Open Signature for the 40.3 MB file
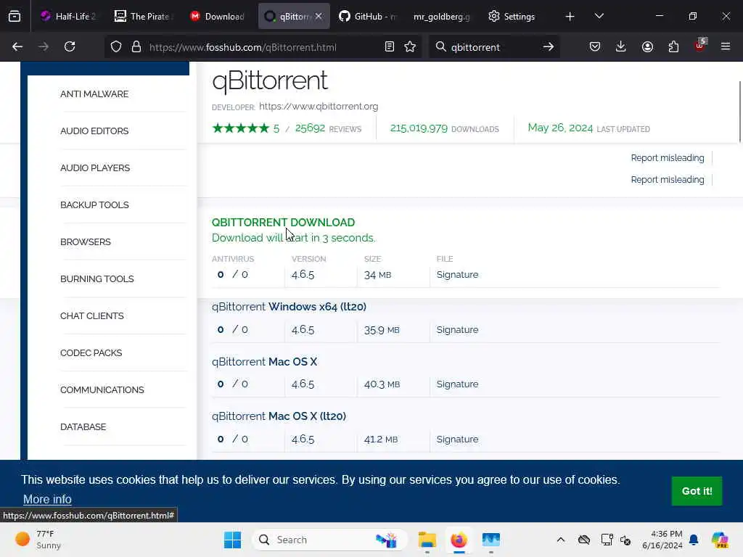The image size is (743, 557). pos(457,384)
